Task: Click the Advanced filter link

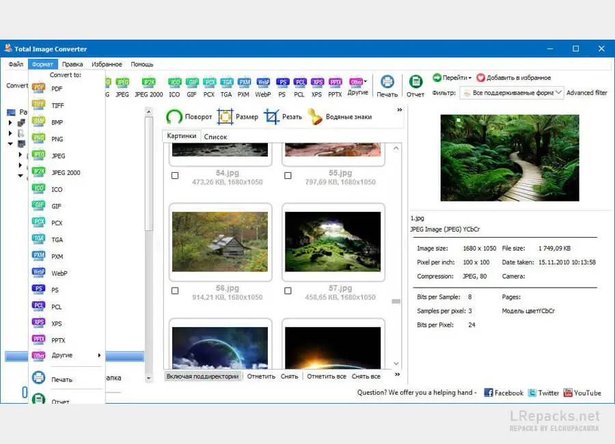Action: pos(587,93)
